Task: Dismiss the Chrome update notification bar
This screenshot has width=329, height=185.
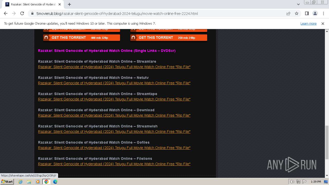Action: [323, 23]
